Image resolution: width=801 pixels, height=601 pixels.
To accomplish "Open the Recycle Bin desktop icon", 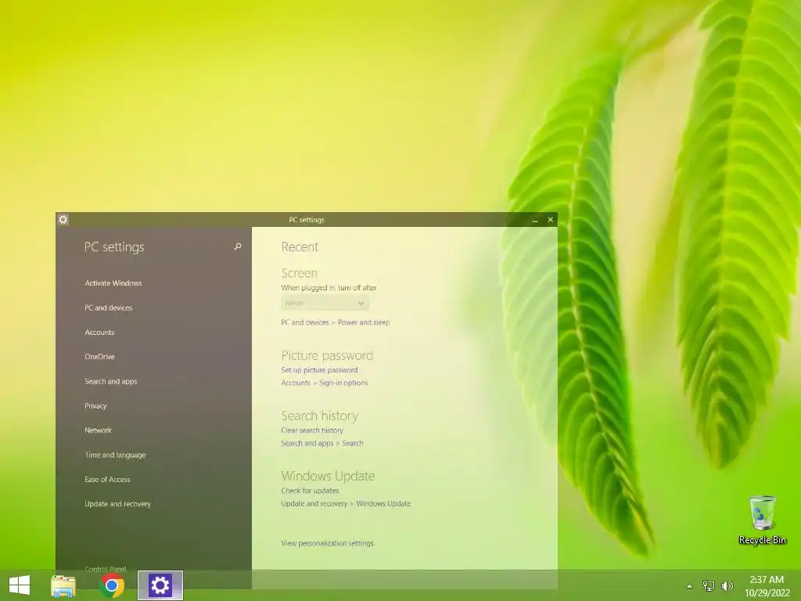I will click(x=762, y=520).
